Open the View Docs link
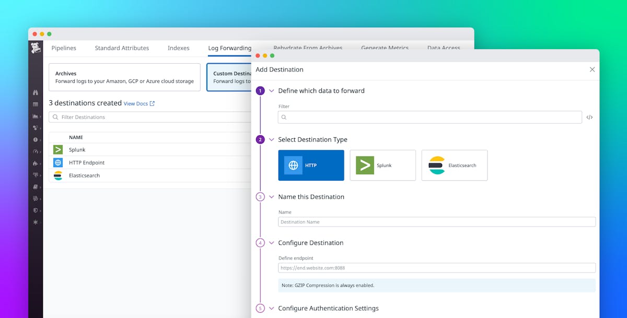This screenshot has width=627, height=318. pyautogui.click(x=136, y=103)
